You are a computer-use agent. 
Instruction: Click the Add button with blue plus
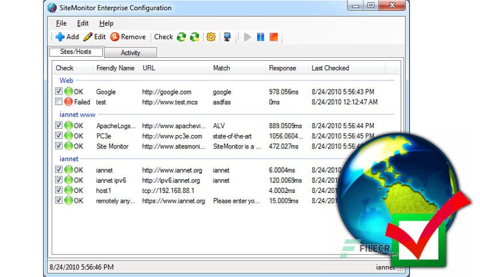point(67,37)
